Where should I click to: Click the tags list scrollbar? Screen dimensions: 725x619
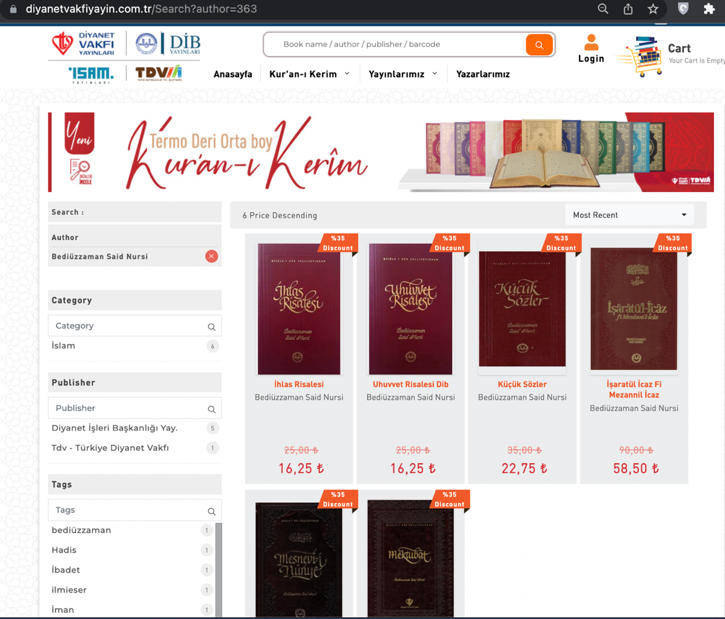(219, 570)
